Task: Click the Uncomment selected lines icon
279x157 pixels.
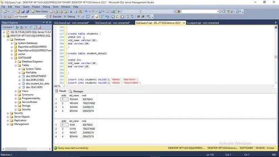Action: [x=132, y=17]
